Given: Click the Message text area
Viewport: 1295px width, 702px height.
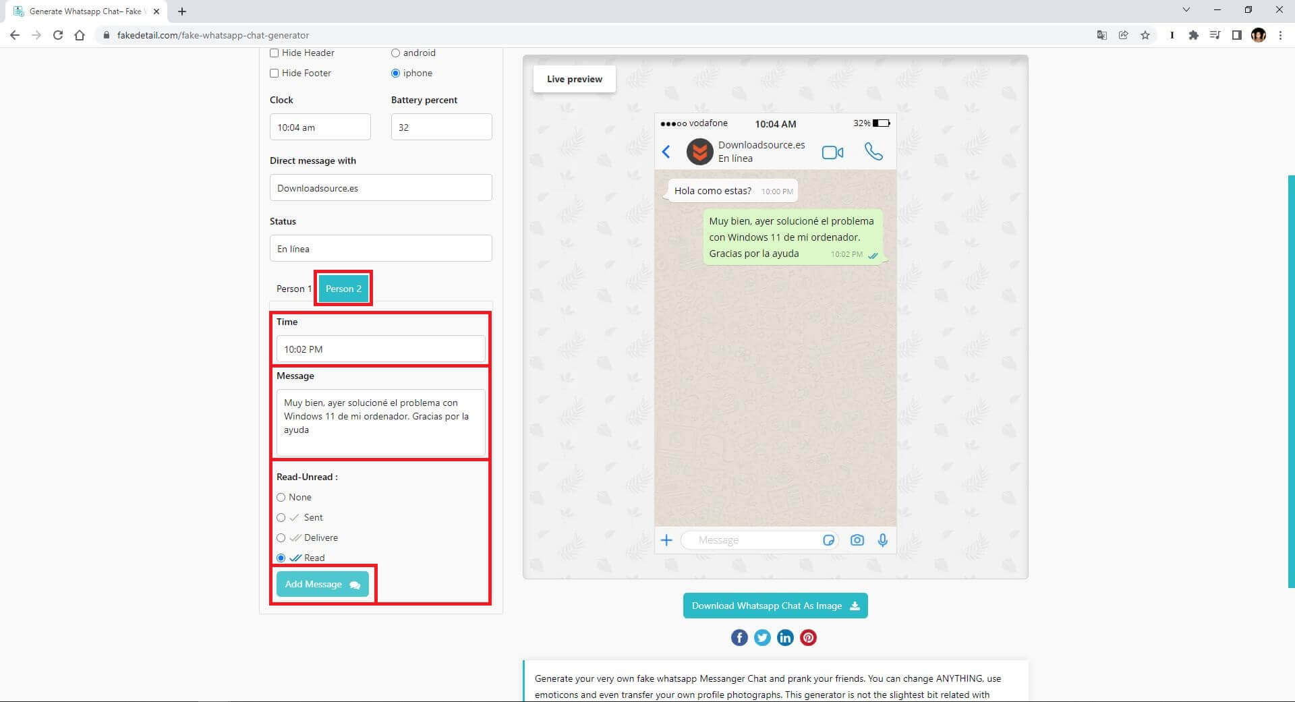Looking at the screenshot, I should [381, 423].
